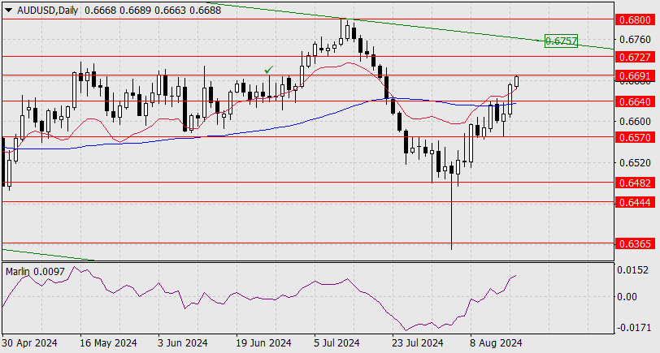Click the 0.6760 price scale value
The height and width of the screenshot is (353, 660).
pyautogui.click(x=635, y=40)
